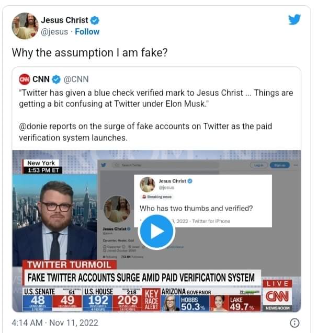Screen dimensions: 317x333
Task: Click the CNN Newsroom logo in video
Action: 277,296
